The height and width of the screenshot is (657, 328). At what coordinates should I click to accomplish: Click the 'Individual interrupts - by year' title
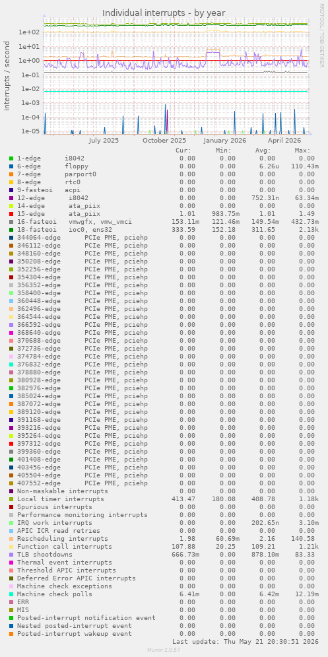click(x=164, y=13)
